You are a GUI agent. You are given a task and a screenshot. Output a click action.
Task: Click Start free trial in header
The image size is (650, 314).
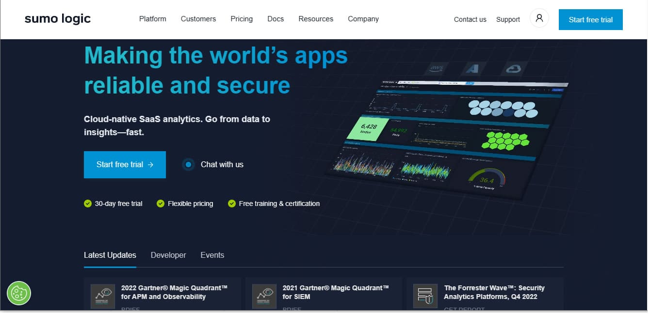point(591,19)
